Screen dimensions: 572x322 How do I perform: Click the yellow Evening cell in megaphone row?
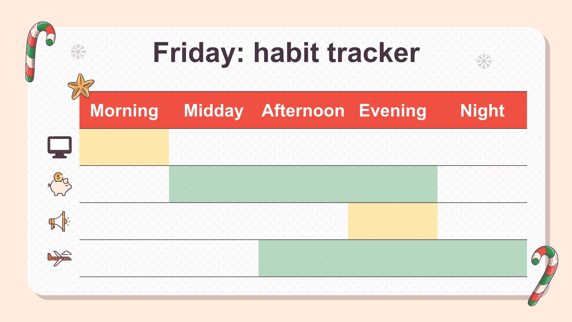coord(393,221)
